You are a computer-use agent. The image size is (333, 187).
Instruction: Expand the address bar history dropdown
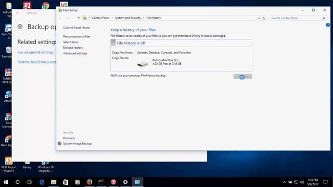coord(259,18)
